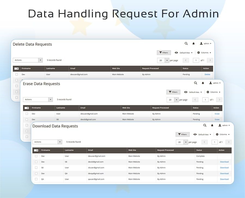
Task: Open search in Erase Data Requests panel
Action: (x=195, y=83)
